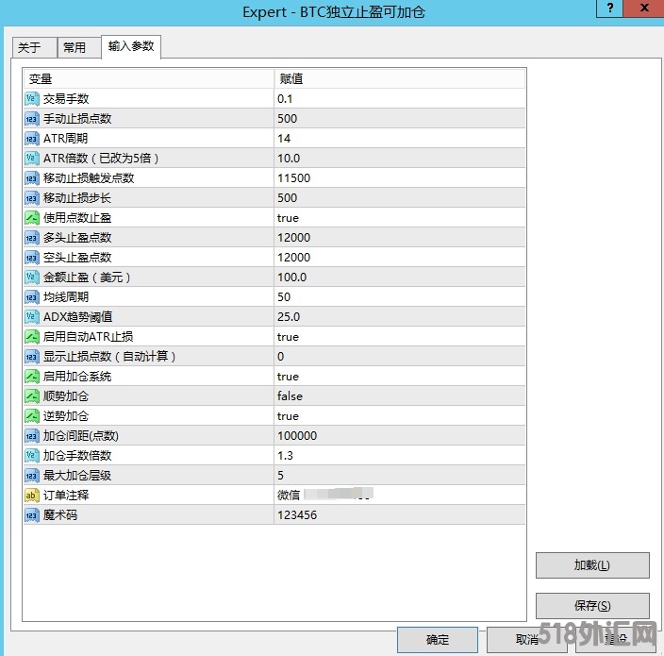The height and width of the screenshot is (656, 664).
Task: Click the icon beside 最大加仓层级
Action: pos(32,475)
